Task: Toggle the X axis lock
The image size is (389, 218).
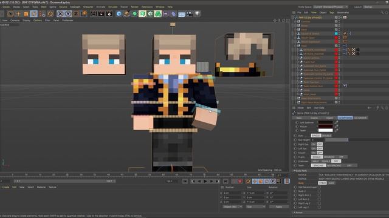Action: point(60,14)
